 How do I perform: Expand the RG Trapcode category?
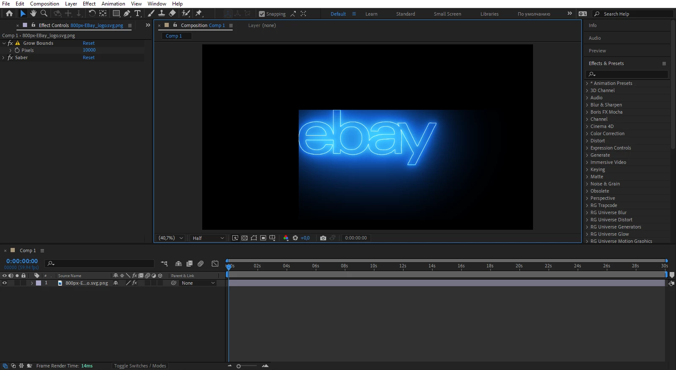[x=587, y=205]
